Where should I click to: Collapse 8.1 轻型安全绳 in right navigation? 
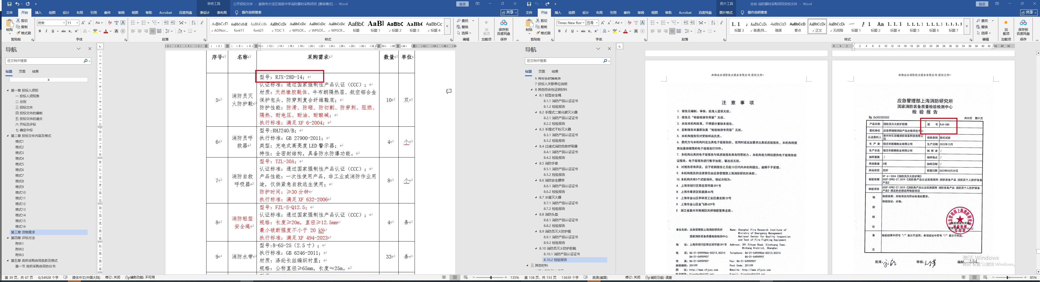(x=536, y=95)
